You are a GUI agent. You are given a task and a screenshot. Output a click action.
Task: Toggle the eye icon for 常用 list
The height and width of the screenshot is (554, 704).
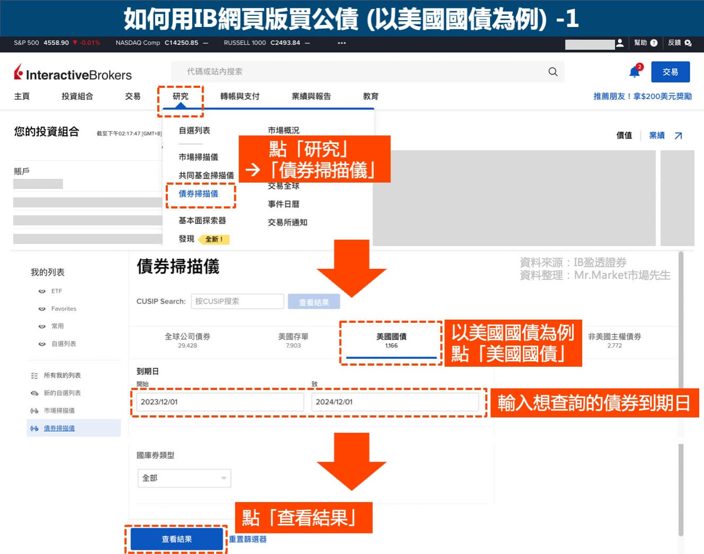tap(42, 326)
